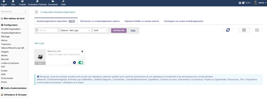Open Déployer/Installer un module externe tab
Image resolution: width=267 pixels, height=98 pixels.
[x=142, y=21]
